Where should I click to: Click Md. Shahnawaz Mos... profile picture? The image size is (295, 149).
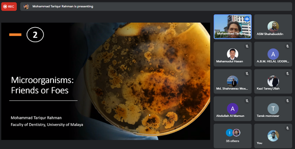click(233, 81)
